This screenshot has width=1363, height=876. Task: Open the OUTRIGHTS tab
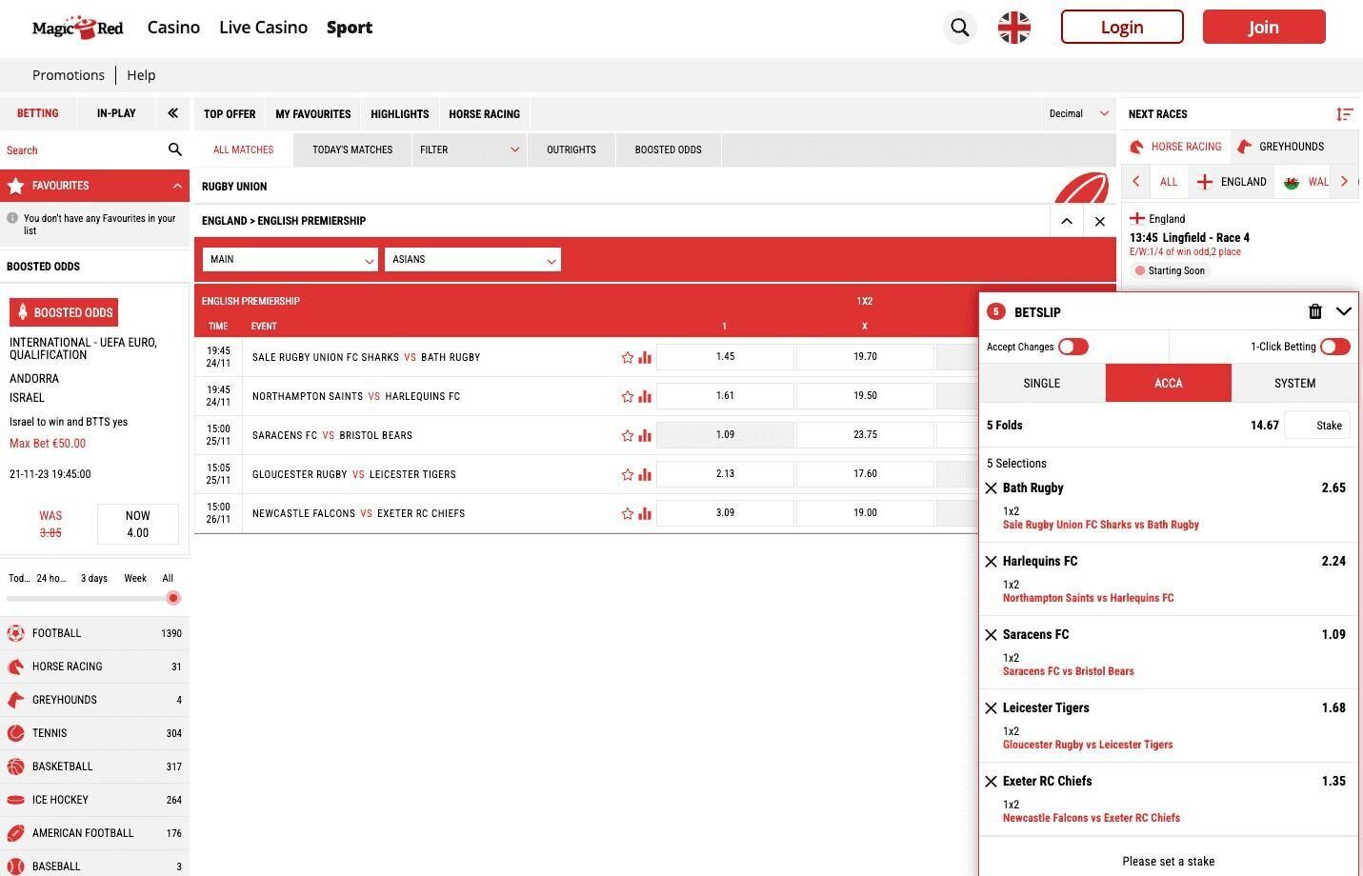[571, 149]
